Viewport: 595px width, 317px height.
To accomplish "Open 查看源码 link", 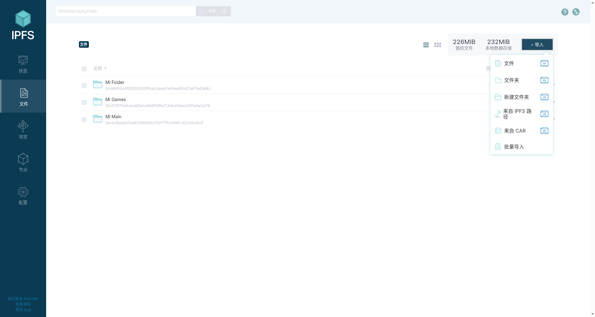I will click(23, 304).
